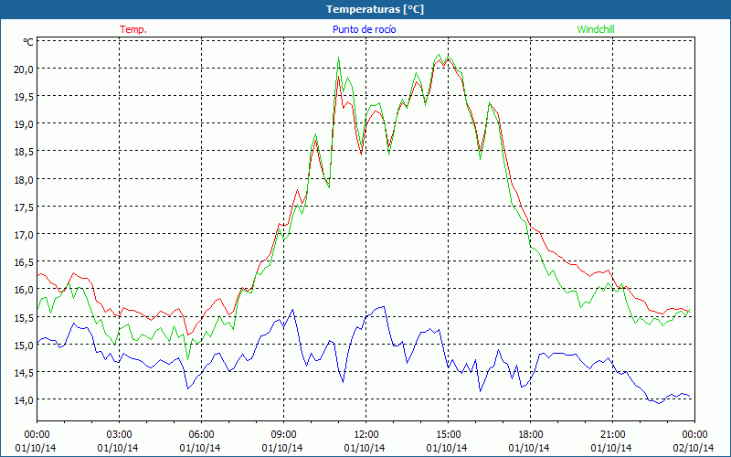Click the '17,0' y-axis value
731x457 pixels.
25,235
